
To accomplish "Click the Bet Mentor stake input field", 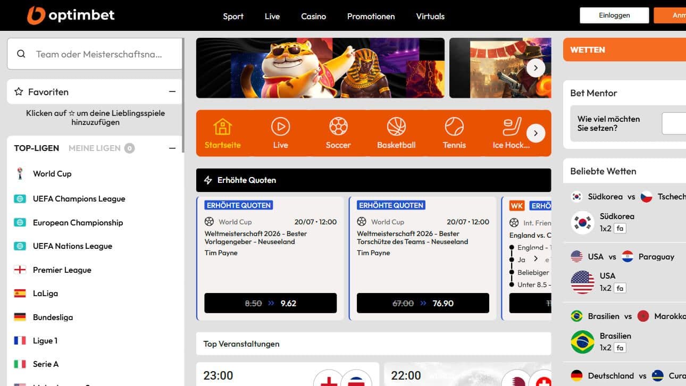I will click(674, 123).
